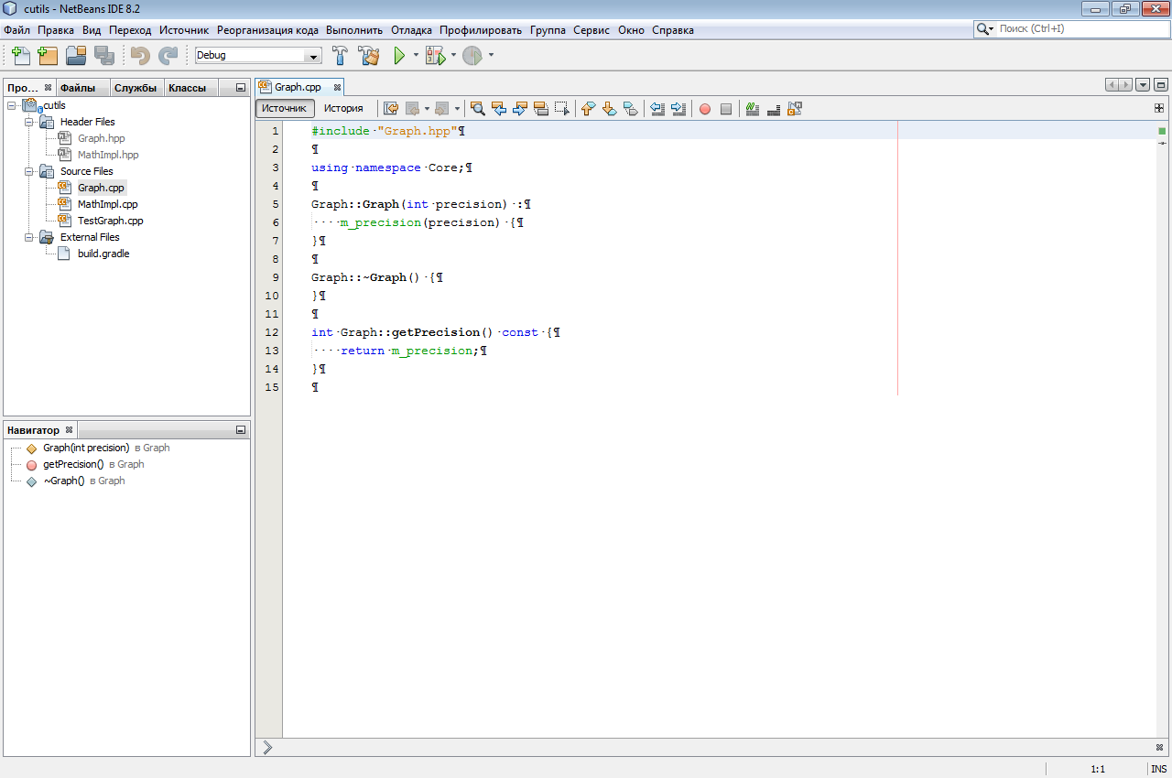Collapse the cutils project root node
The width and height of the screenshot is (1172, 778).
(x=12, y=105)
